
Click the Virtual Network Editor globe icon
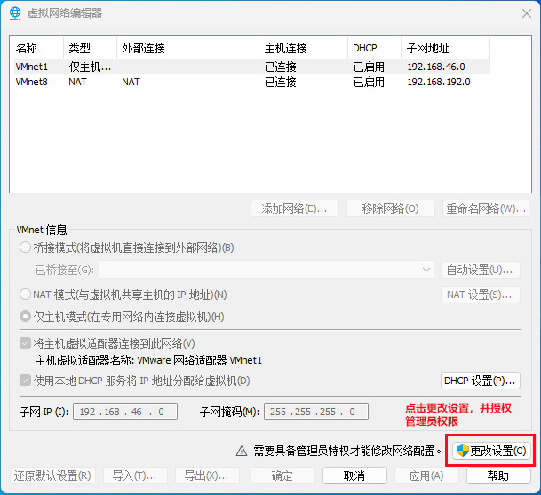tap(15, 13)
